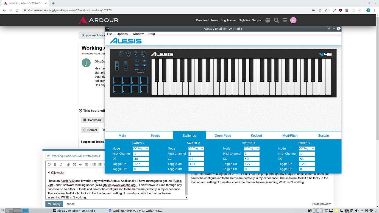379x213 pixels.
Task: Open Switch 4 Mode dropdown
Action: [x=307, y=148]
